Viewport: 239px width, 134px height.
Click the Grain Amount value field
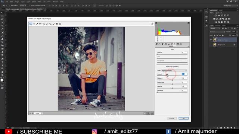[x=184, y=52]
